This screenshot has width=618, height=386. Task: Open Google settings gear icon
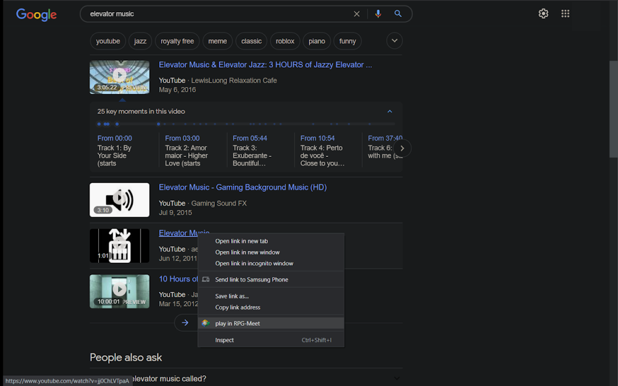coord(543,13)
